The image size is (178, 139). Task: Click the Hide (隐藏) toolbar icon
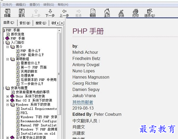coord(7,13)
